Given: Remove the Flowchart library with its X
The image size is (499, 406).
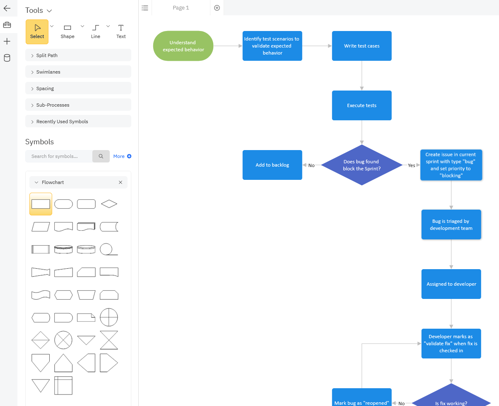Looking at the screenshot, I should [121, 182].
